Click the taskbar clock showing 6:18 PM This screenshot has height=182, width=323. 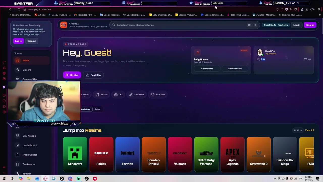click(x=309, y=179)
